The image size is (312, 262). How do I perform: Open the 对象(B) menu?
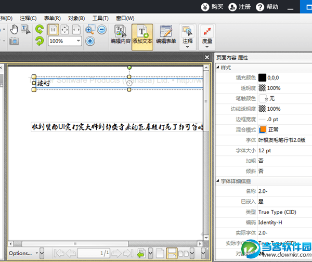click(76, 18)
